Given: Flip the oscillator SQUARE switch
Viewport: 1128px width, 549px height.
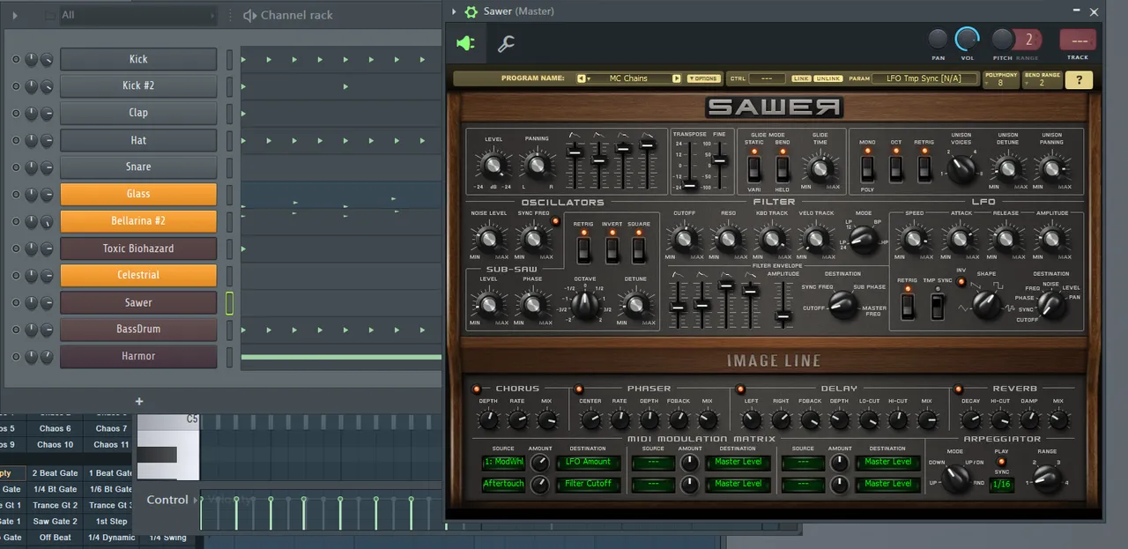Looking at the screenshot, I should [x=639, y=250].
